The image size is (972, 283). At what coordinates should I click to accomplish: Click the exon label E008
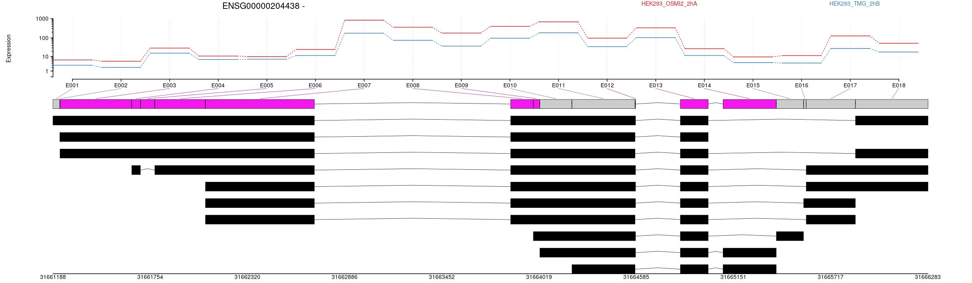[x=413, y=85]
